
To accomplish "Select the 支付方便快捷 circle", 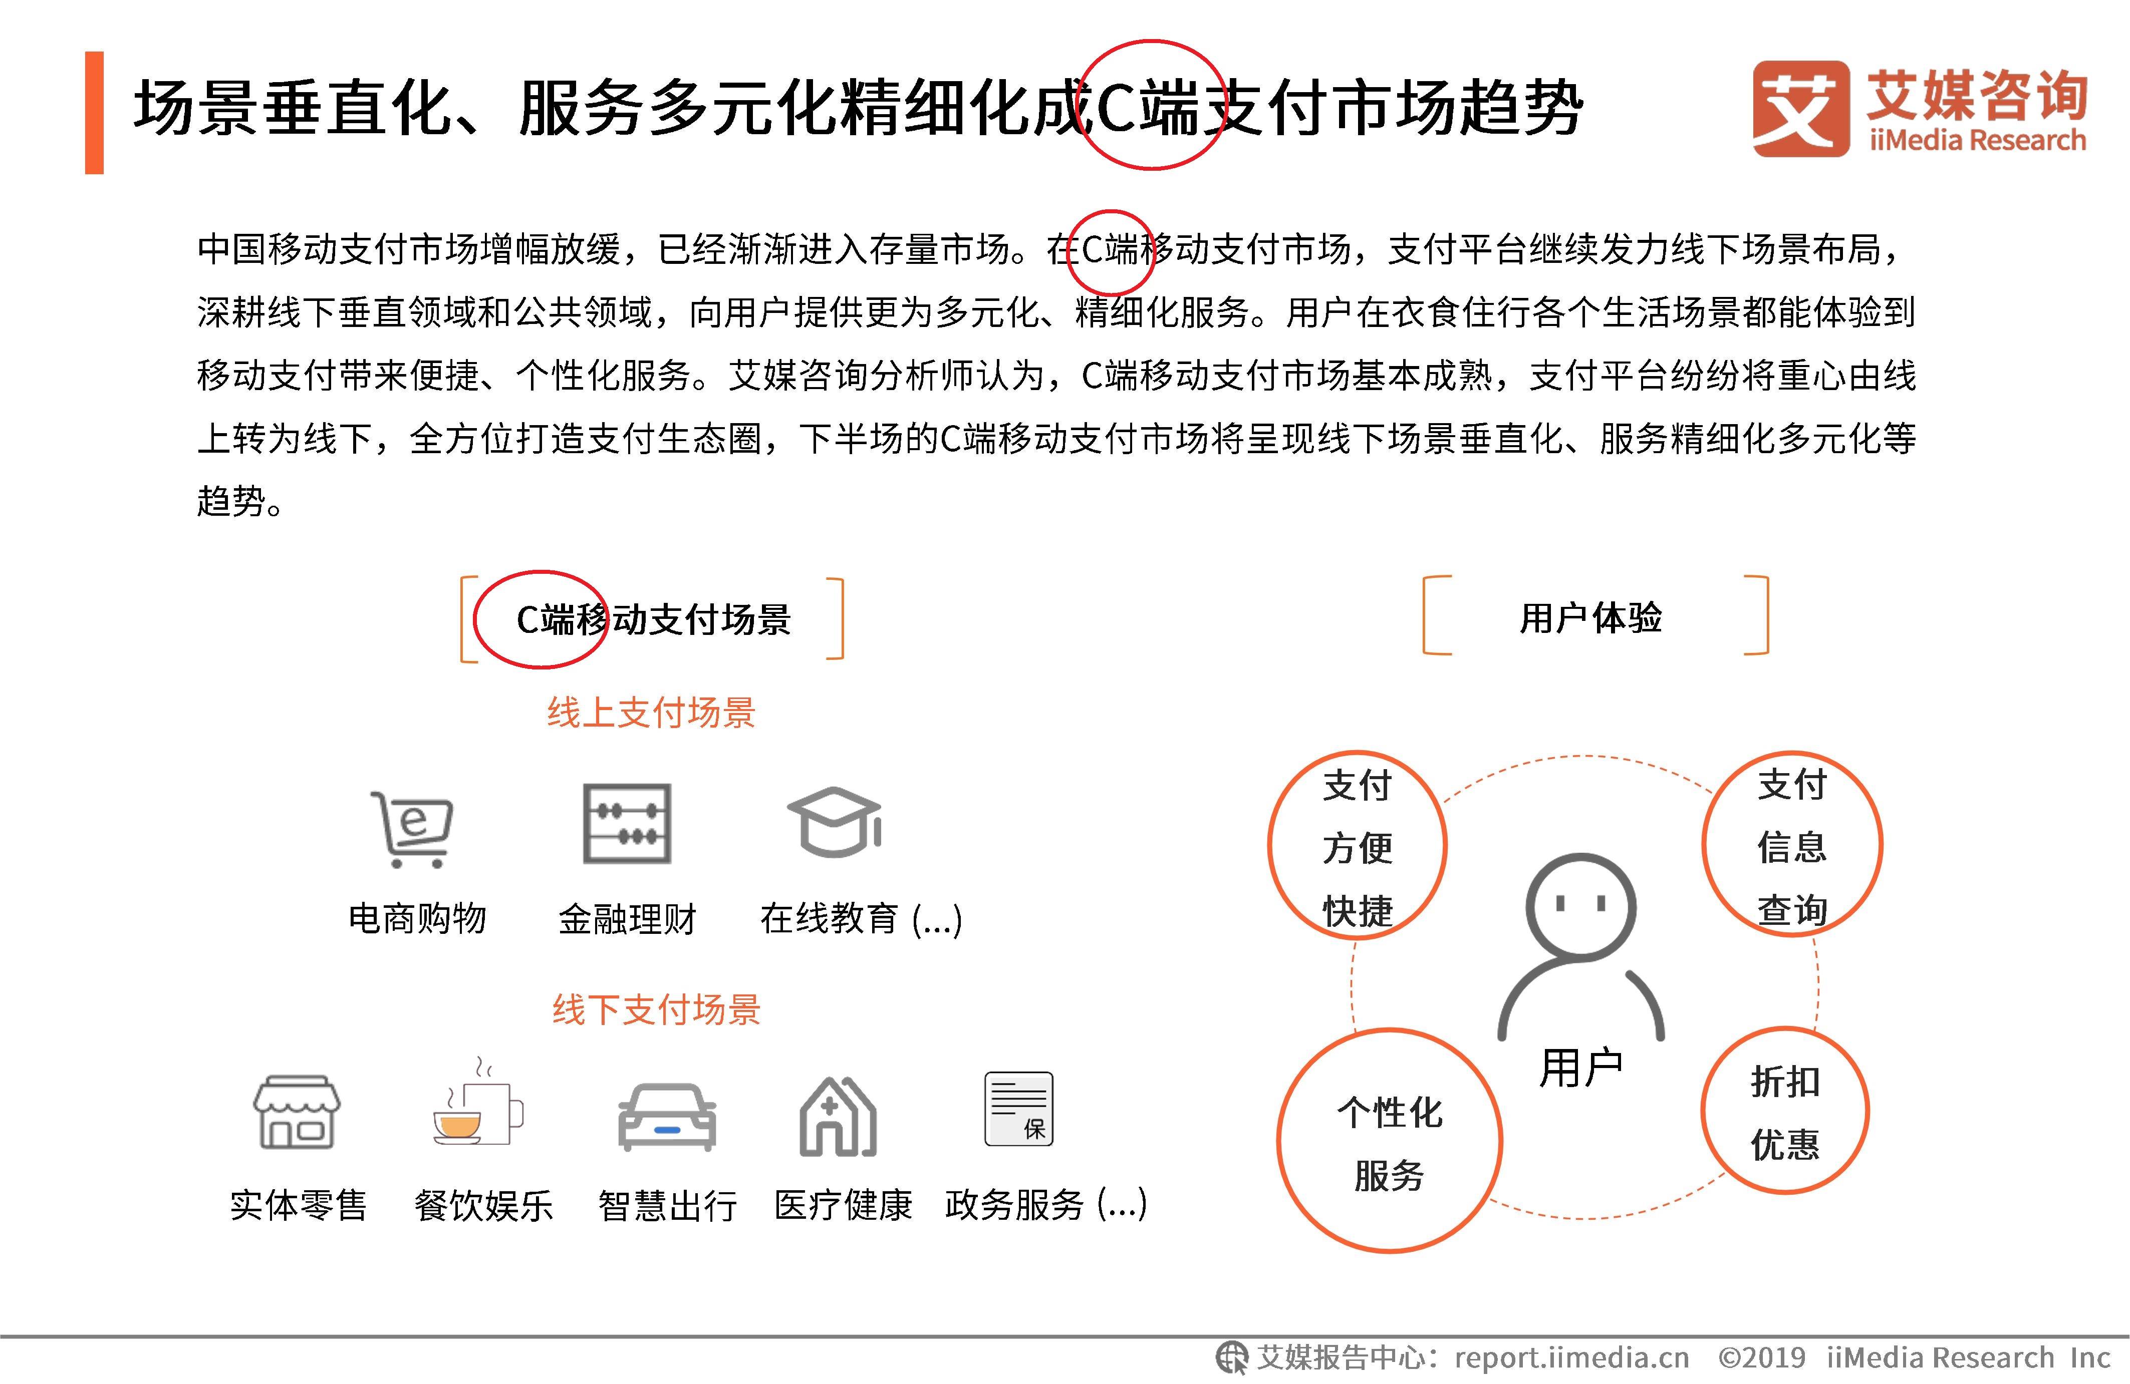I will 1357,845.
